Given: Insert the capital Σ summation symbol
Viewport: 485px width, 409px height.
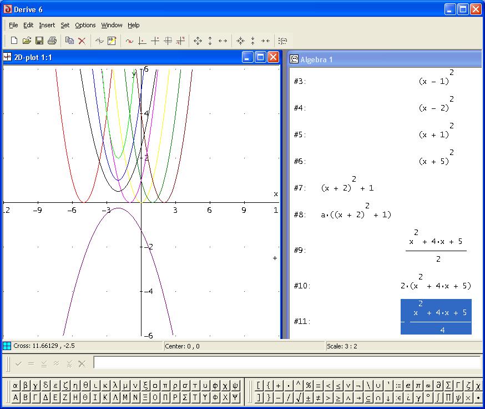Looking at the screenshot, I should coord(449,386).
